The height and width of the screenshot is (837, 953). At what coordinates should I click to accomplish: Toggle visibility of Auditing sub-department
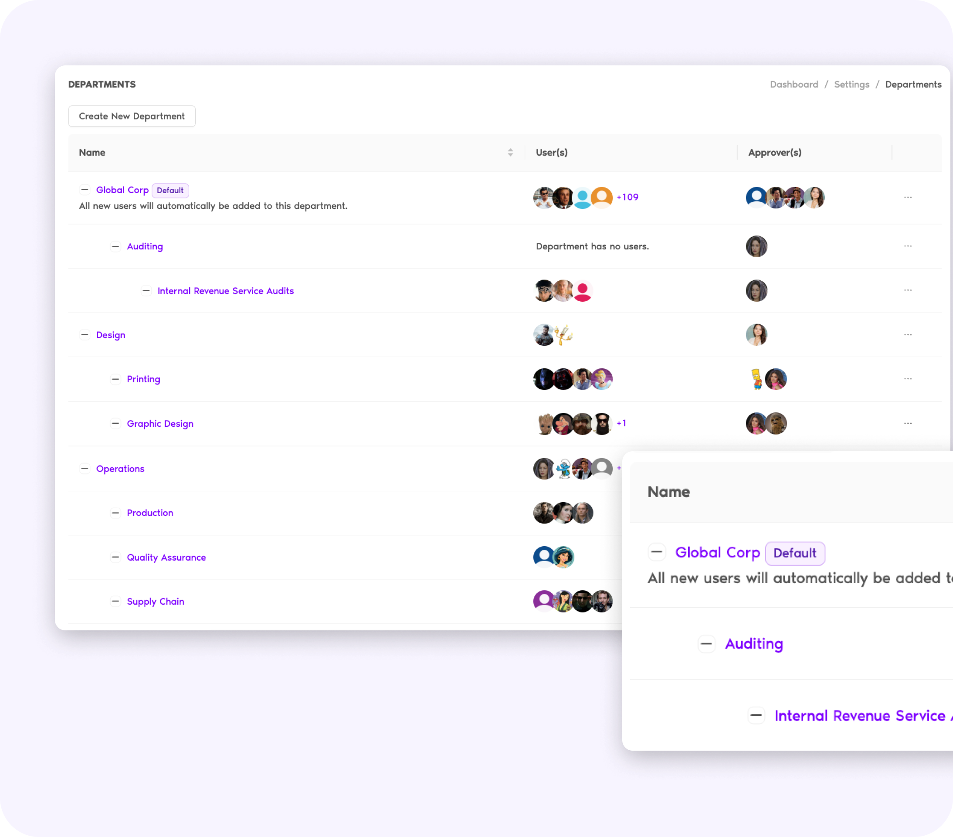pos(114,246)
